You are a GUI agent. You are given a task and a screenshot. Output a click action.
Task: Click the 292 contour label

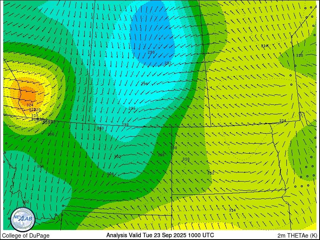point(168,63)
